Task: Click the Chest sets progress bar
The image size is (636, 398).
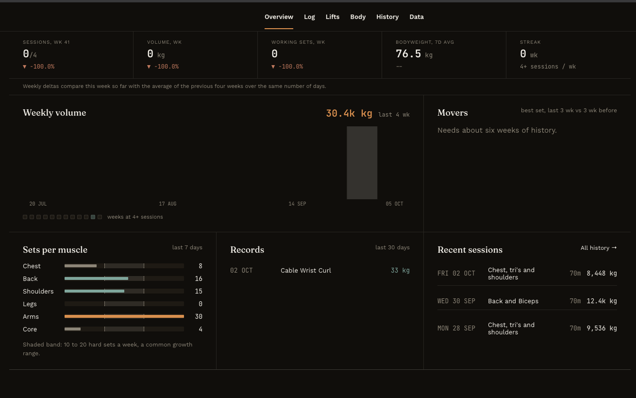Action: [124, 266]
